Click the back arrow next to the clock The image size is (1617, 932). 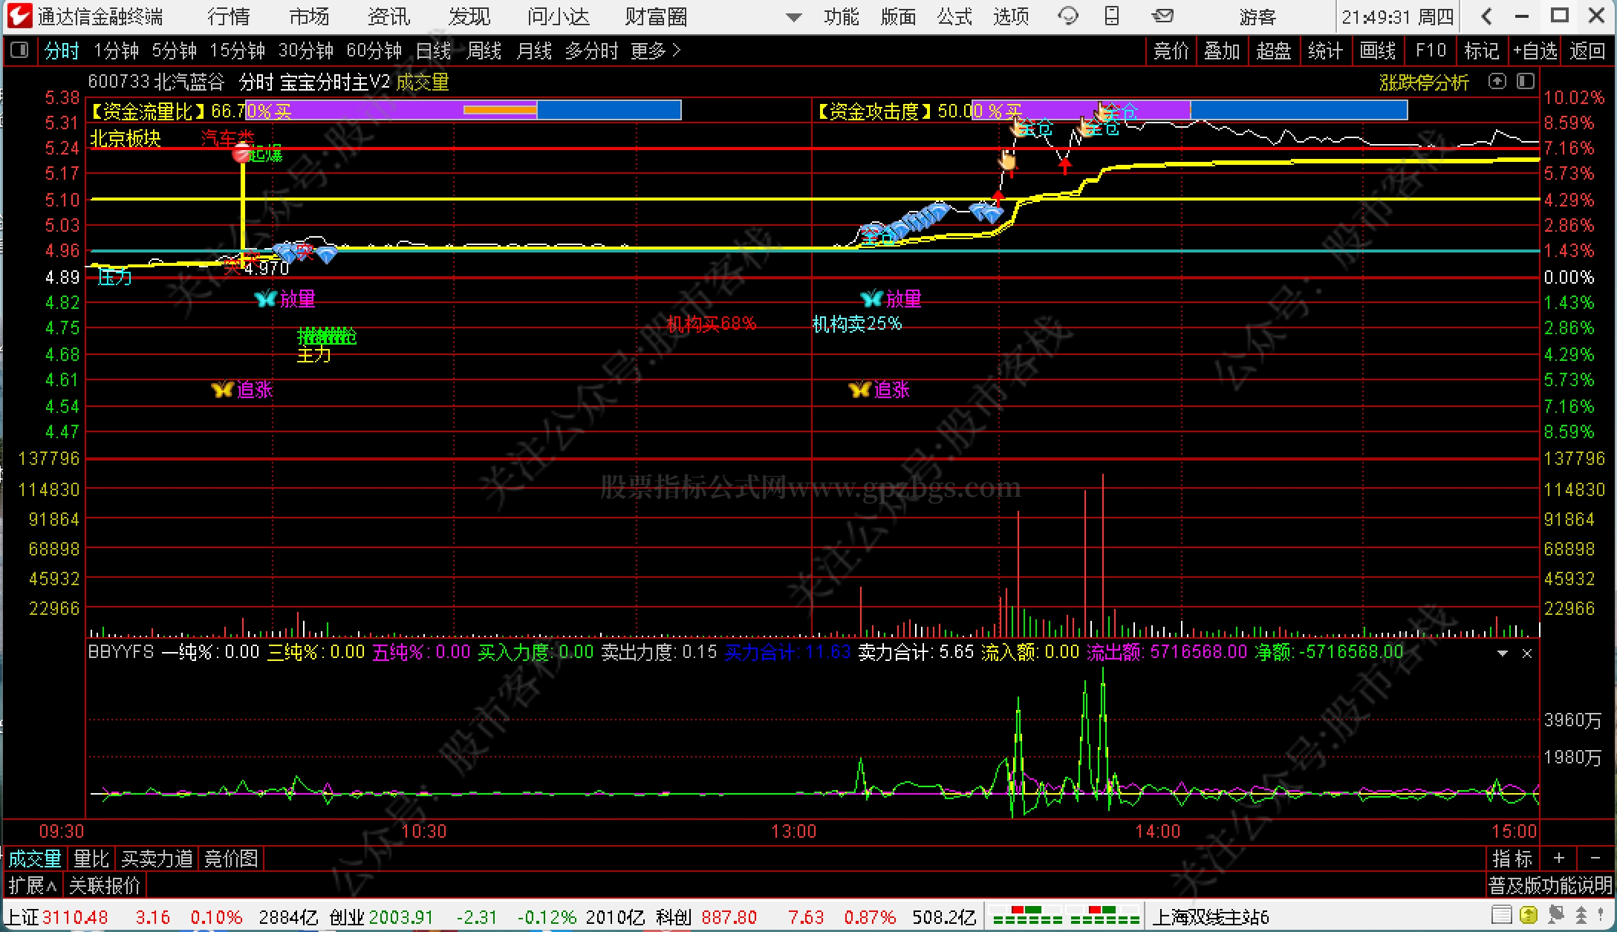click(x=1486, y=16)
